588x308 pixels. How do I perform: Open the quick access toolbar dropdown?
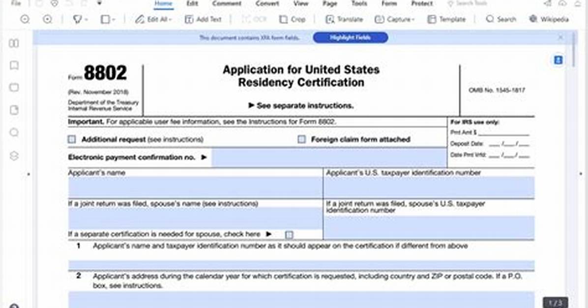coord(99,3)
